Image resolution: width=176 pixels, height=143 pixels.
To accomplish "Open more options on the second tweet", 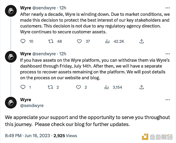I will (168, 54).
